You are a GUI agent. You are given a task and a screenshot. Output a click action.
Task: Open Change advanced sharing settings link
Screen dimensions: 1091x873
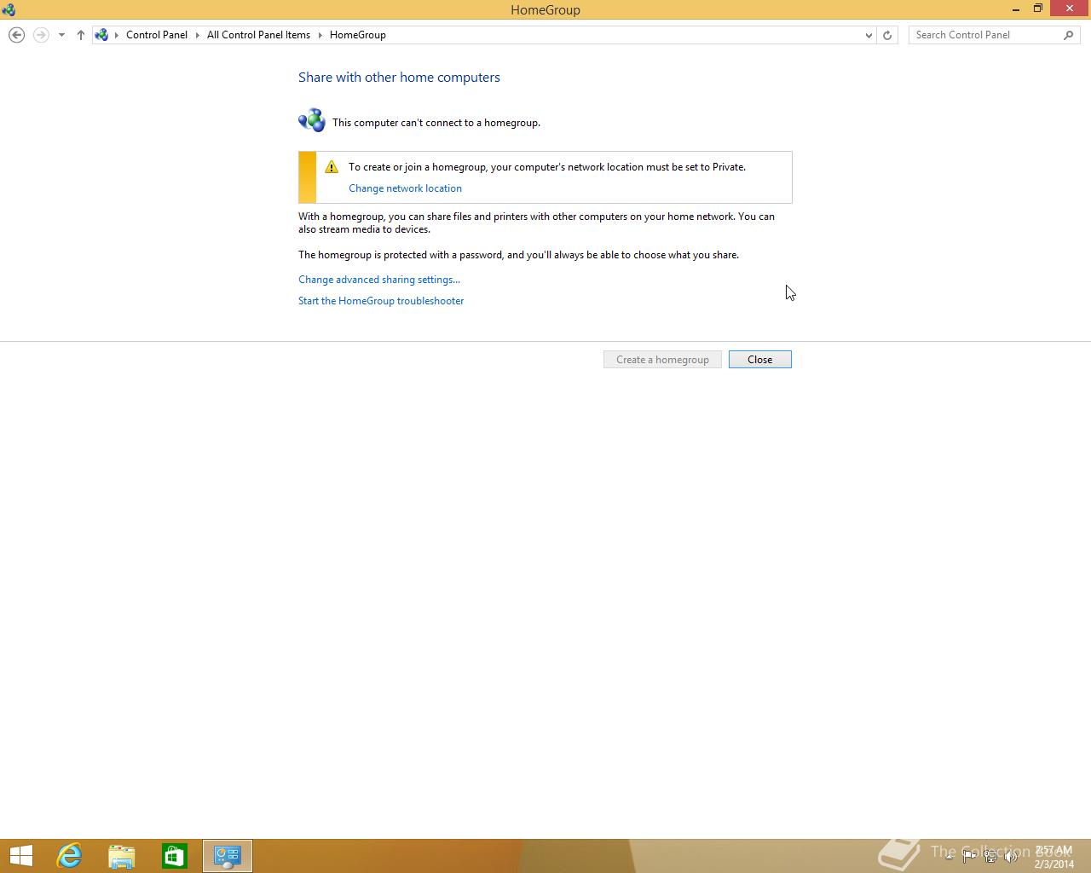(x=379, y=280)
